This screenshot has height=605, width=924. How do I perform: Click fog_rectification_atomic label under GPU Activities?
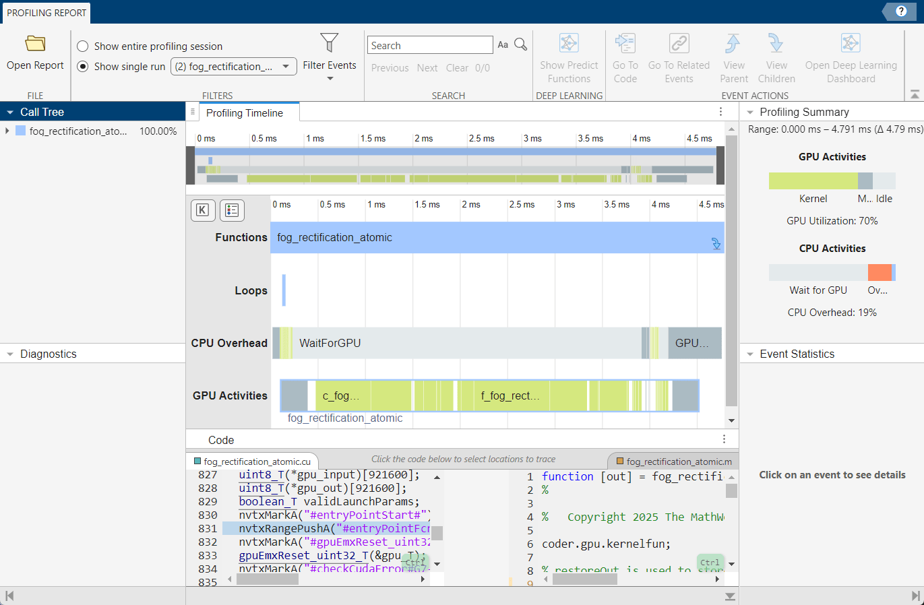[345, 418]
